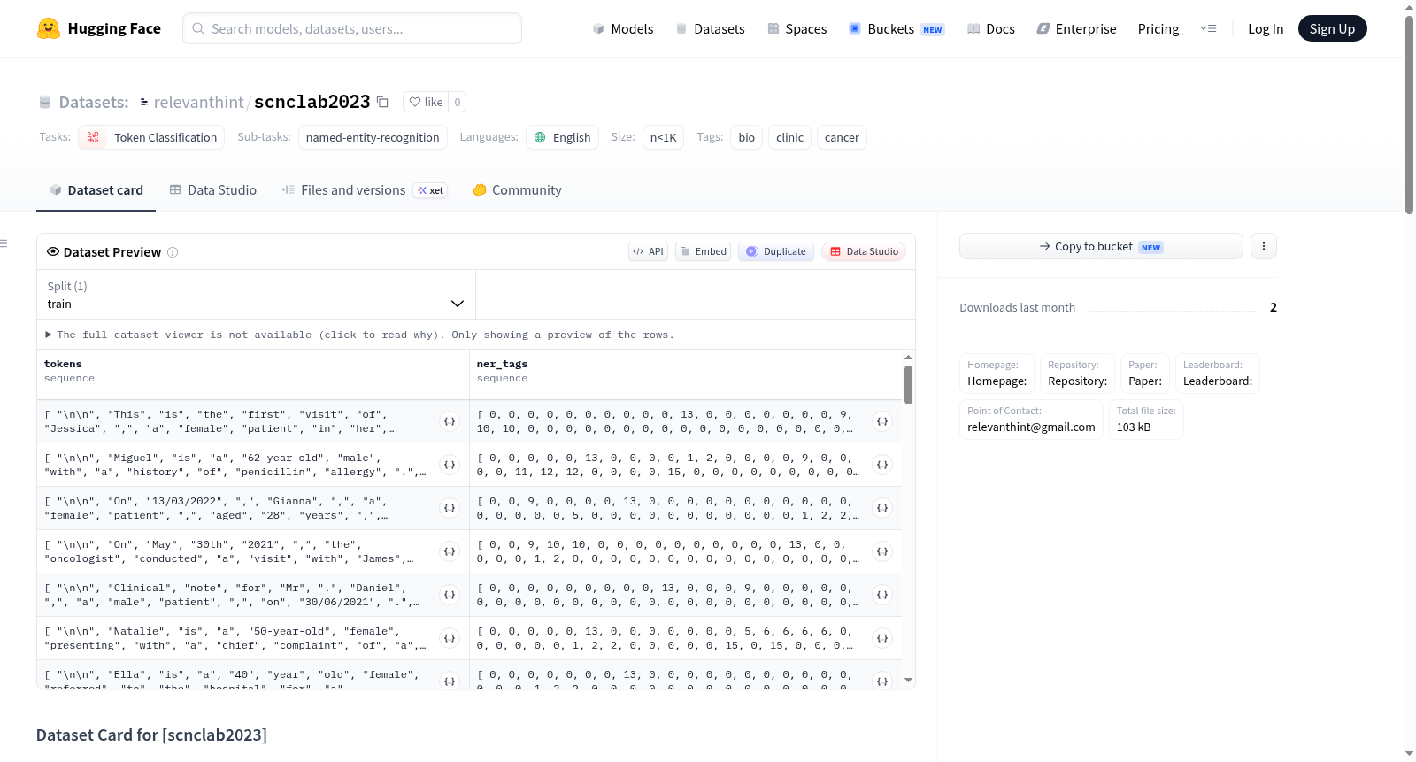Open the Pricing page
Viewport: 1416px width, 762px height.
coord(1158,28)
